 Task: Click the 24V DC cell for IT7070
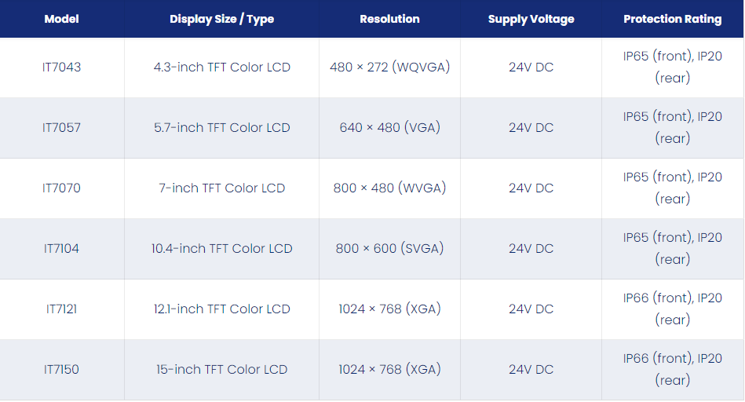tap(531, 188)
